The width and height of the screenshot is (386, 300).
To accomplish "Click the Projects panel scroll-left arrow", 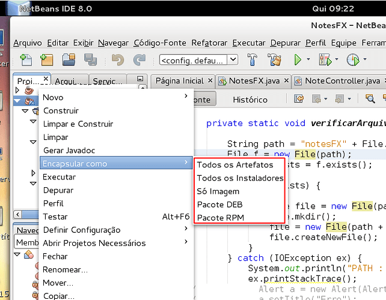I will (x=17, y=214).
